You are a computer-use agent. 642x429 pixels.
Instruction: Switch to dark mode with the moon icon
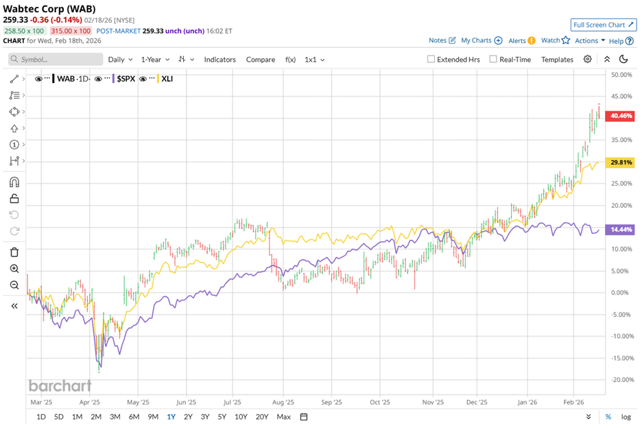[x=623, y=60]
